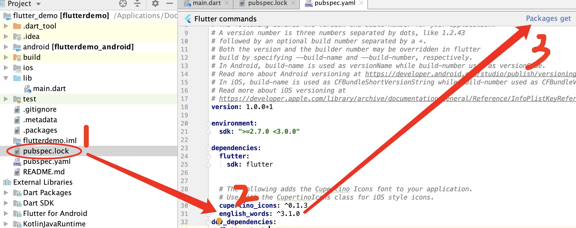Click the Packages get link
576x228 pixels.
click(x=548, y=18)
